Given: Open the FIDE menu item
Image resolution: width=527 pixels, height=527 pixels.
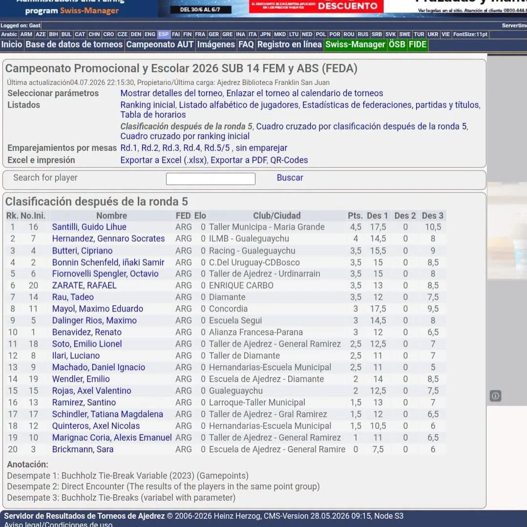Looking at the screenshot, I should (418, 45).
